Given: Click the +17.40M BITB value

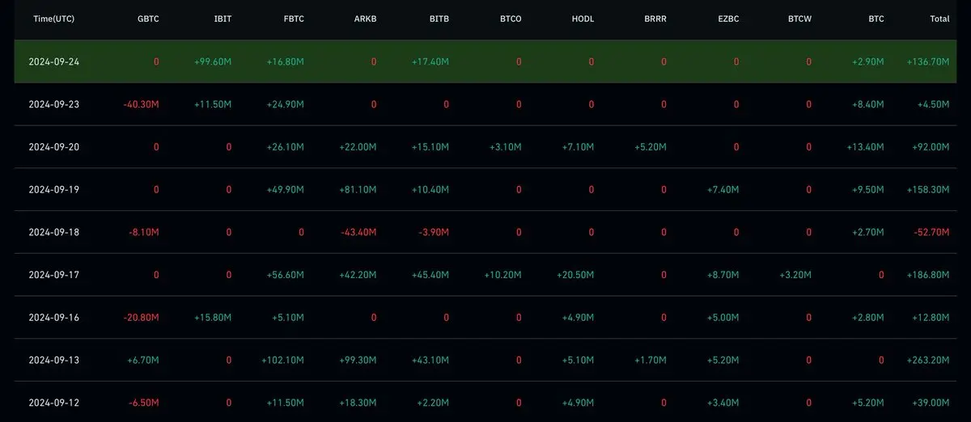Looking at the screenshot, I should pos(430,61).
